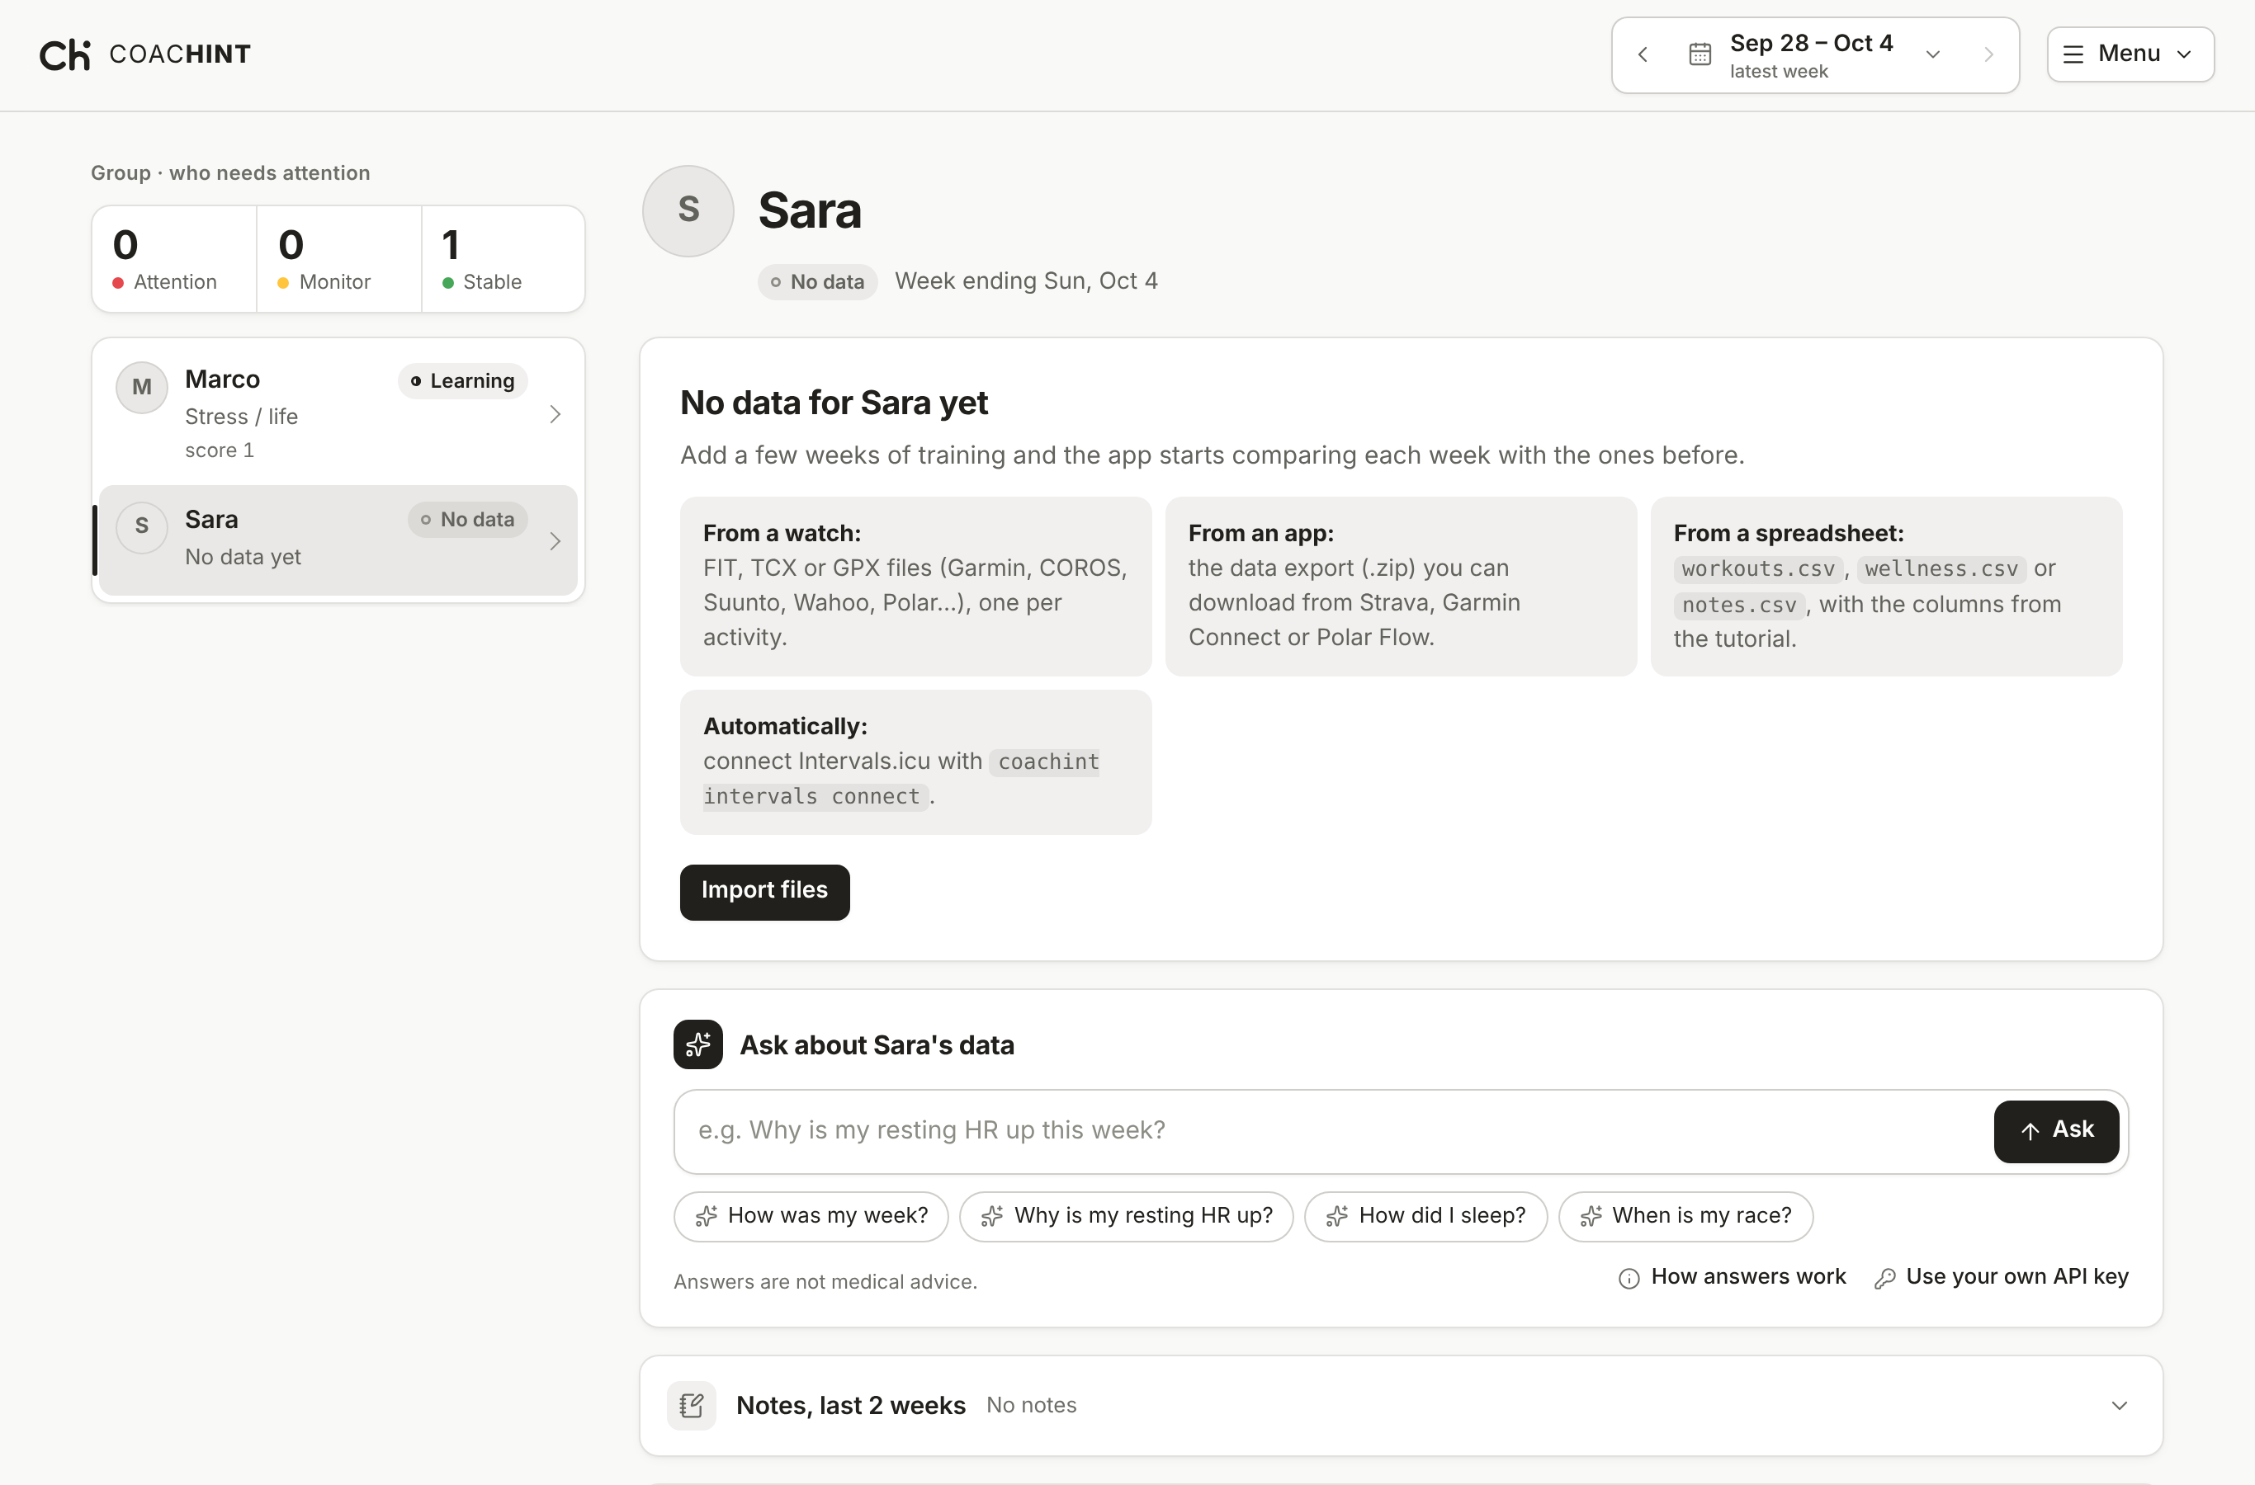The height and width of the screenshot is (1485, 2255).
Task: Open the week range dropdown chevron
Action: click(x=1933, y=55)
